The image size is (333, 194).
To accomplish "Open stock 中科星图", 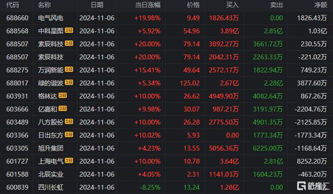I will click(x=50, y=31).
